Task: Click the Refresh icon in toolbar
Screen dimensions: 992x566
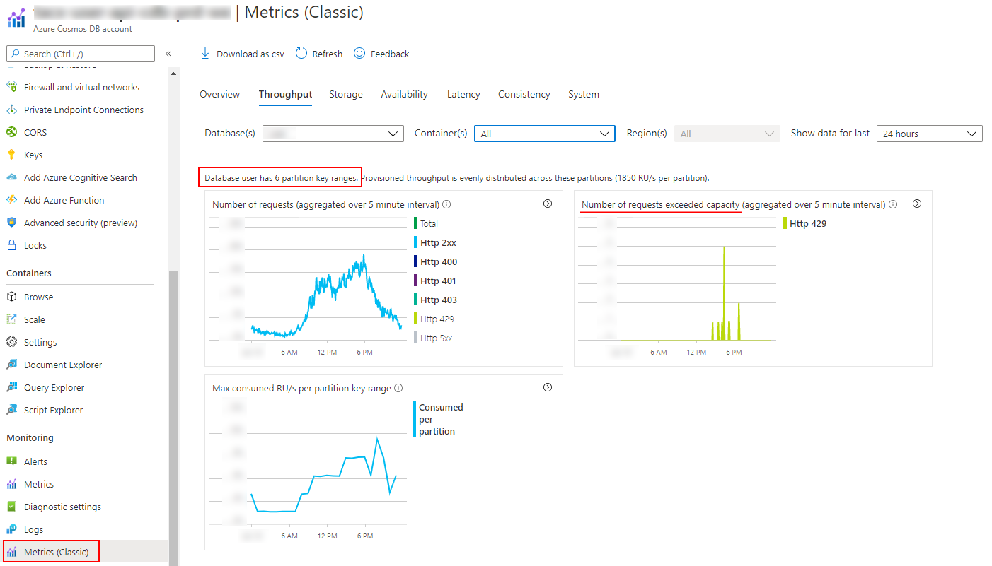Action: pos(301,54)
